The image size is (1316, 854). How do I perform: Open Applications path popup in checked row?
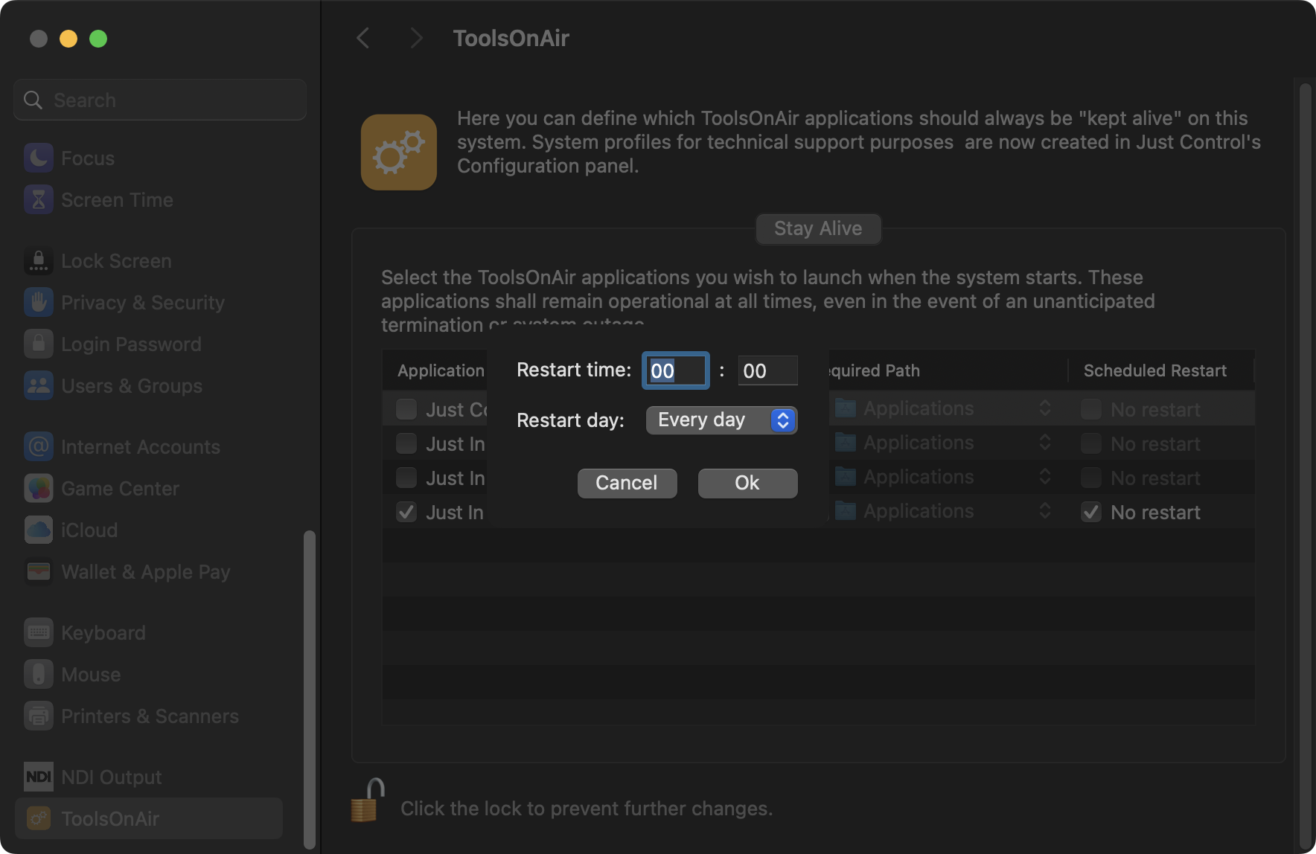(943, 511)
